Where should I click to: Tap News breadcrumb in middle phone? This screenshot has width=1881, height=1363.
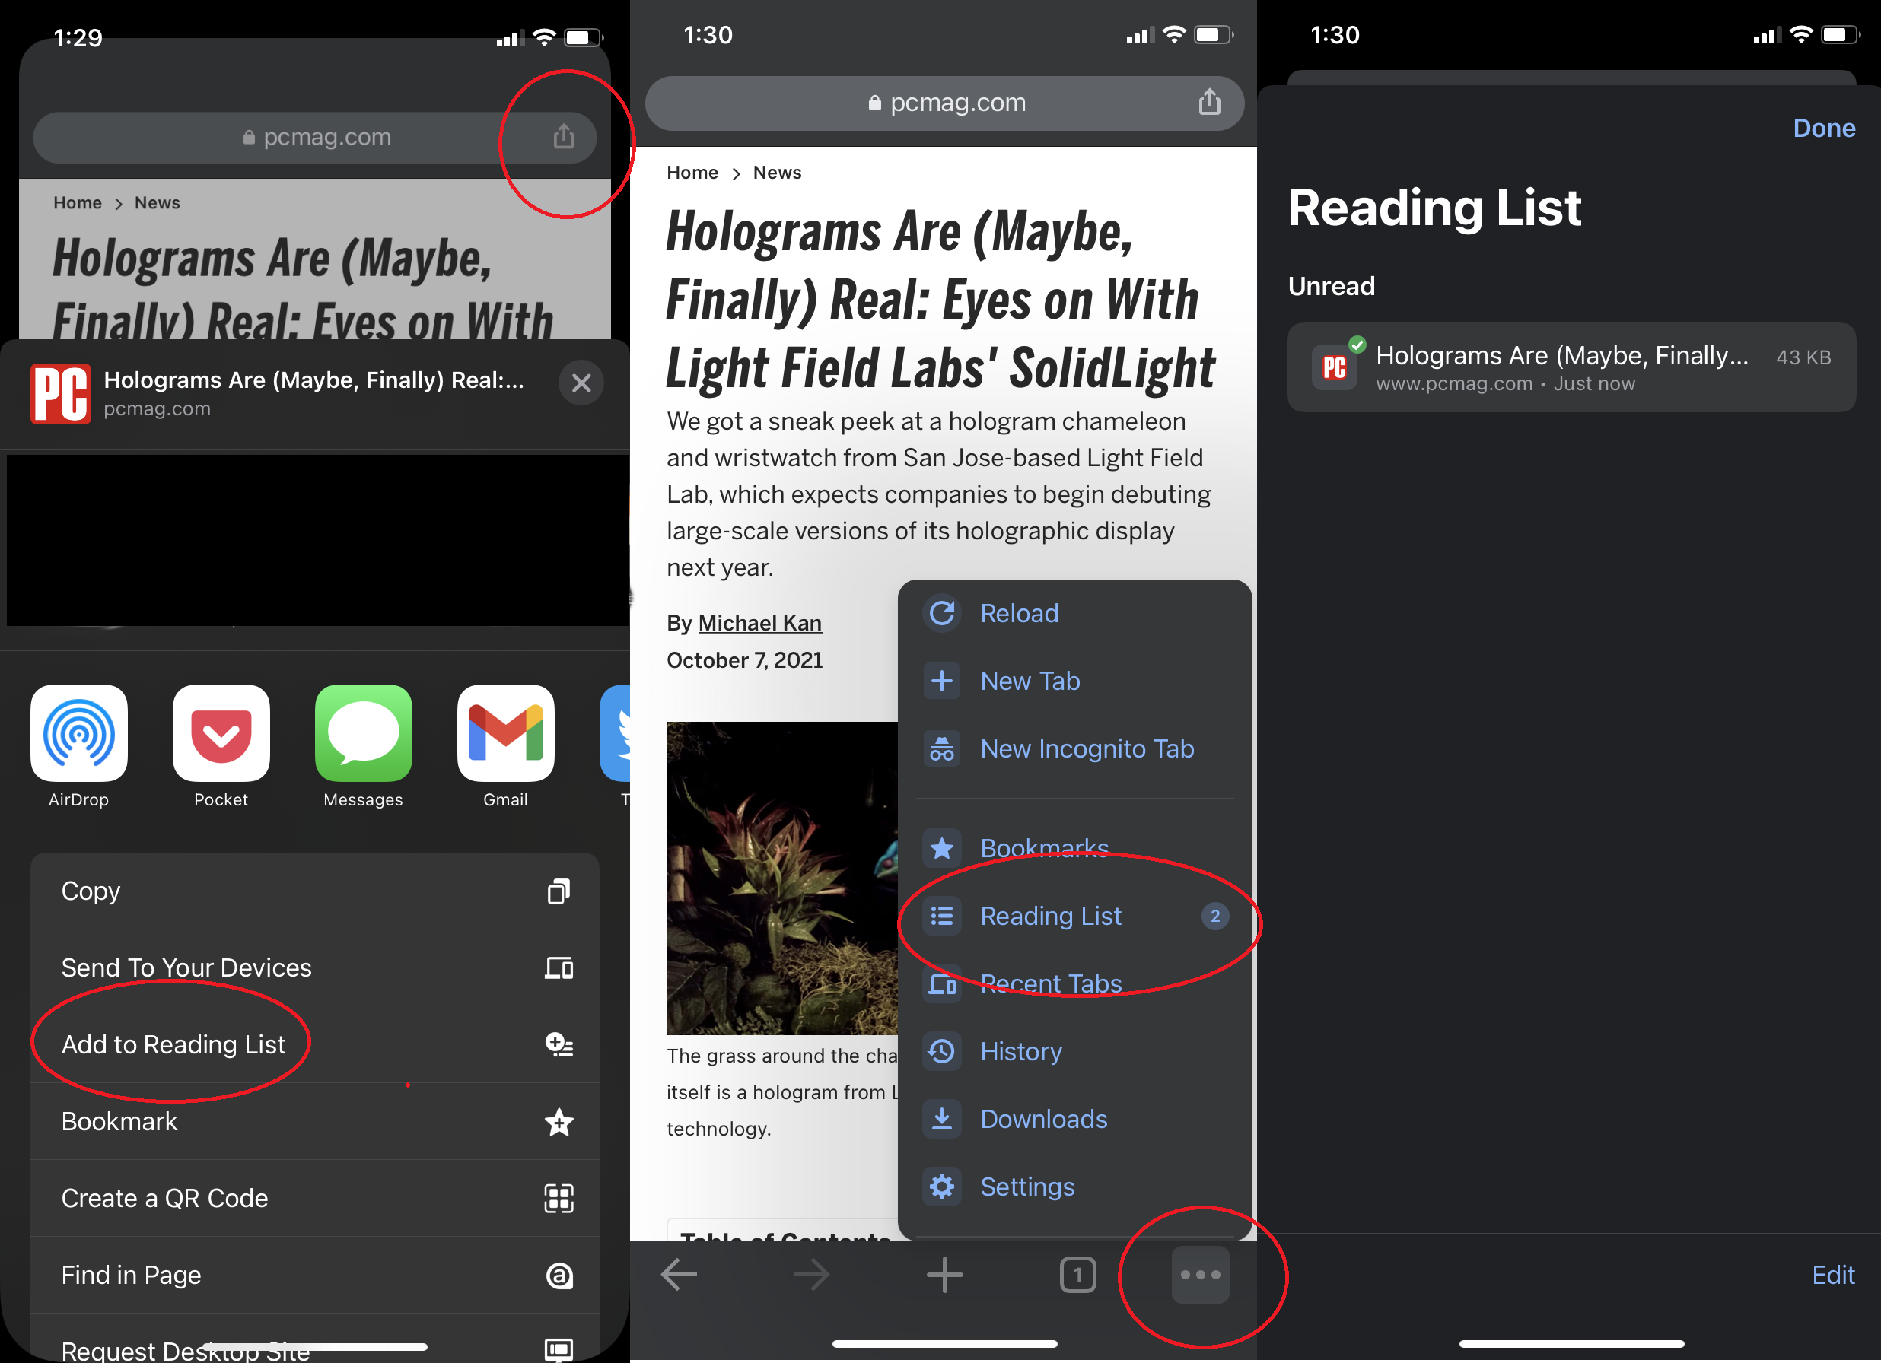pos(777,173)
